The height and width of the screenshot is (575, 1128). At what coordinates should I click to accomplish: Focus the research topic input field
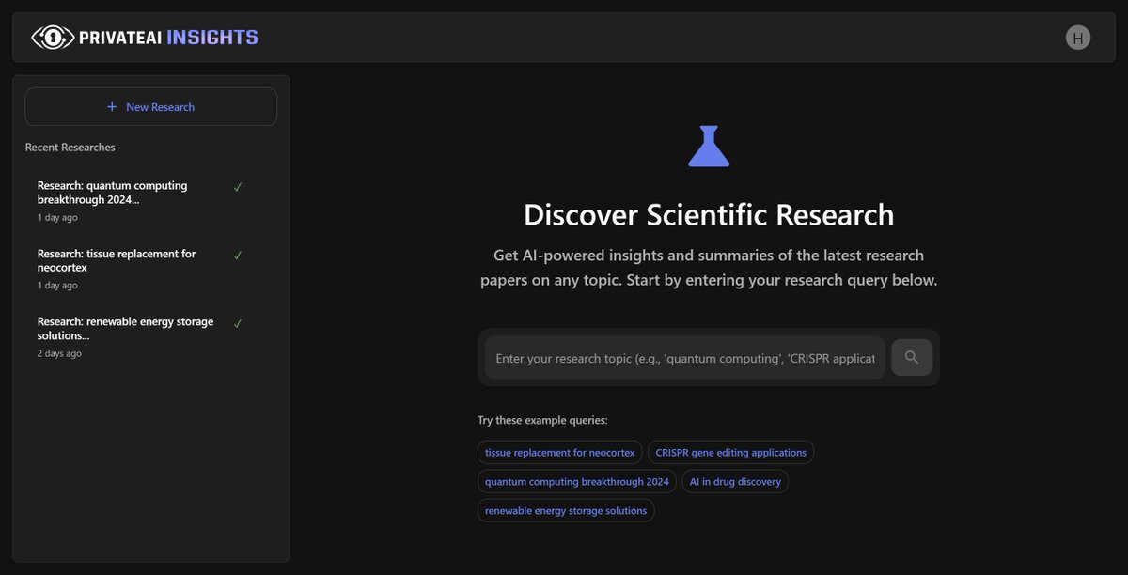click(684, 358)
